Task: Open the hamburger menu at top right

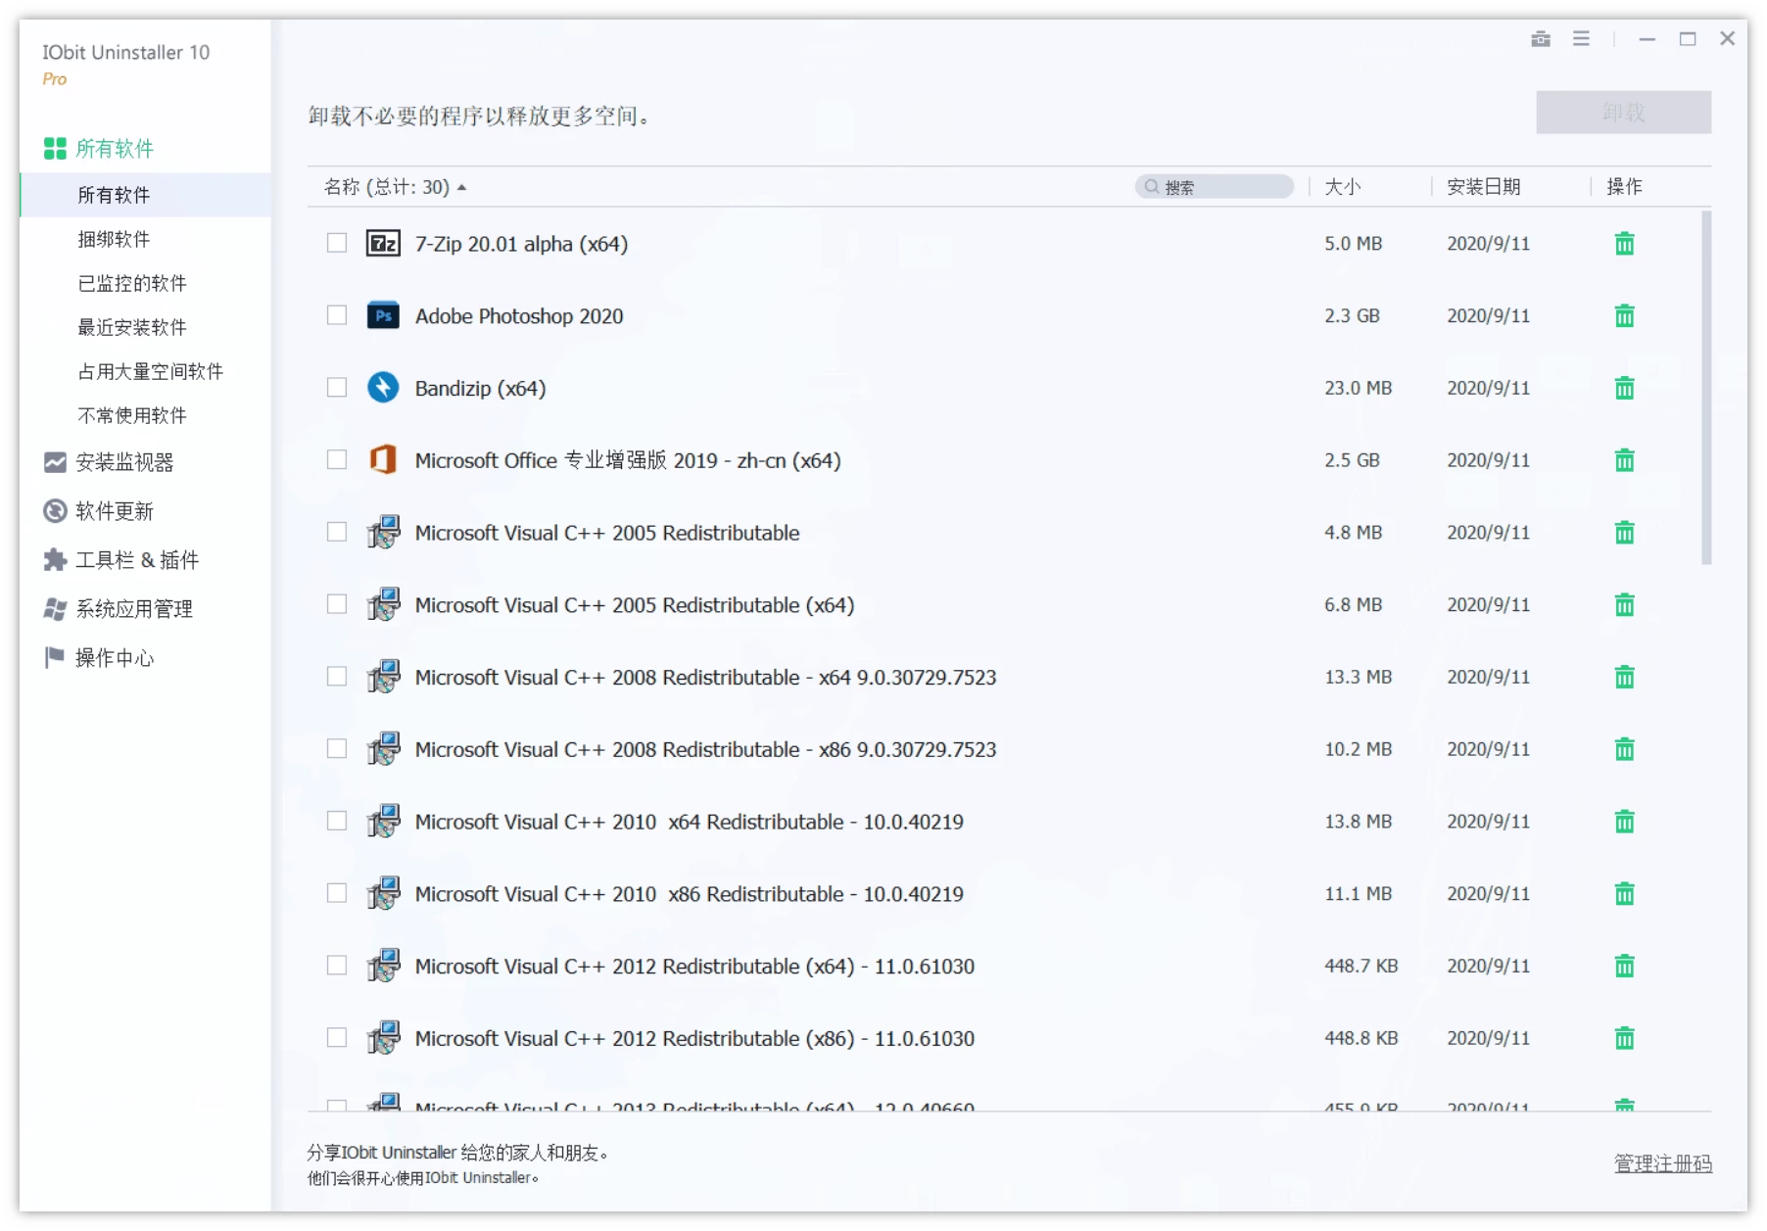Action: pos(1580,39)
